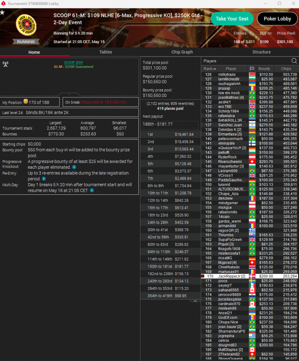Click the flag next to praaap
This screenshot has height=361, width=299.
(252, 88)
